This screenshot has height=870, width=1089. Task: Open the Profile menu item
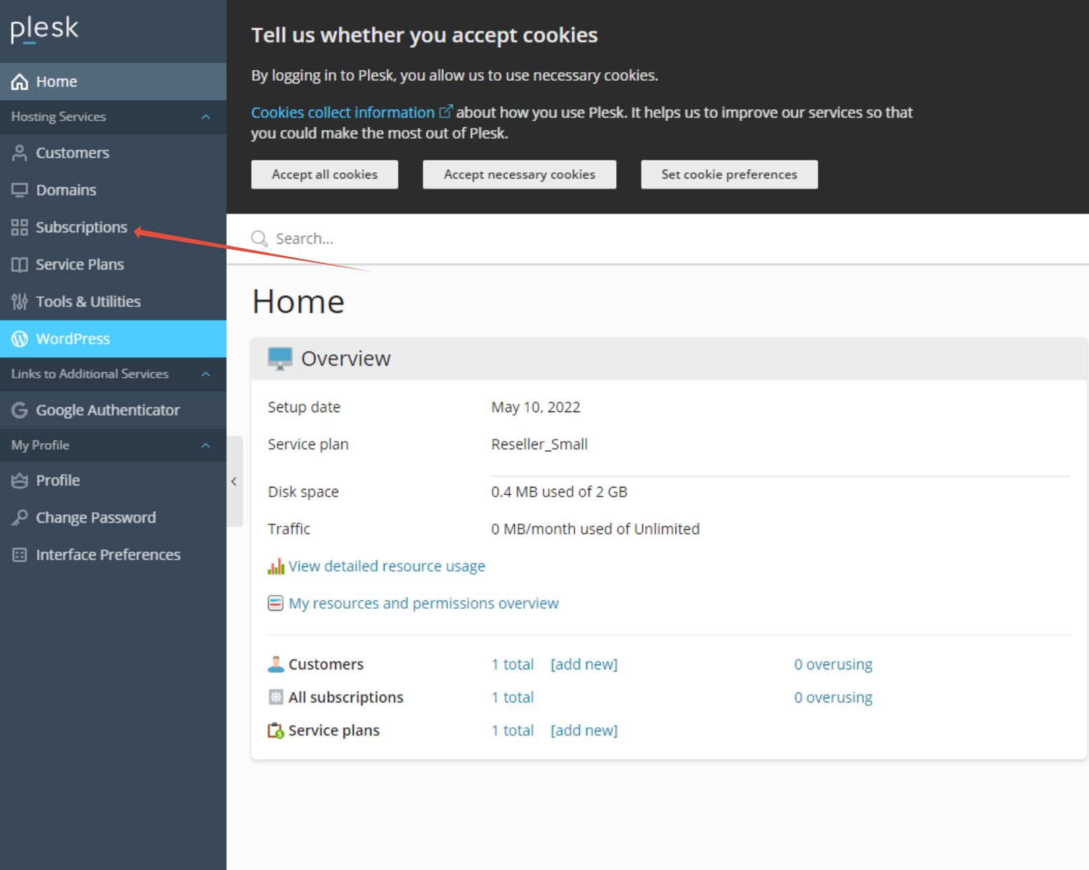click(113, 480)
